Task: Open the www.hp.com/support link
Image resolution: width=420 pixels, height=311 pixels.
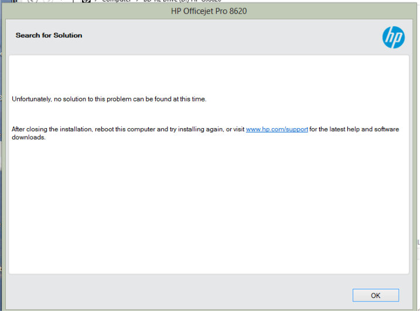Action: click(x=276, y=129)
